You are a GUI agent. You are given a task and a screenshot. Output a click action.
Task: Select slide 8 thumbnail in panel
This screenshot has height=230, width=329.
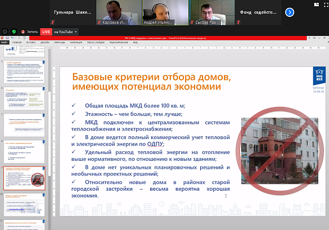(24, 151)
